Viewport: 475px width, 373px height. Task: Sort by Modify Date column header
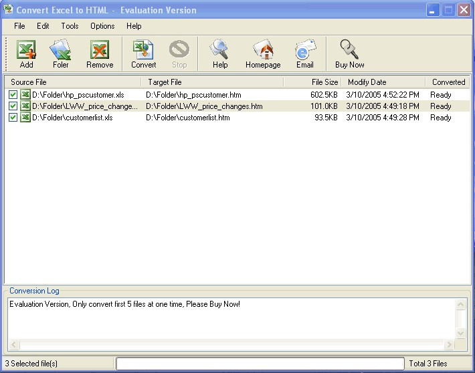[383, 82]
